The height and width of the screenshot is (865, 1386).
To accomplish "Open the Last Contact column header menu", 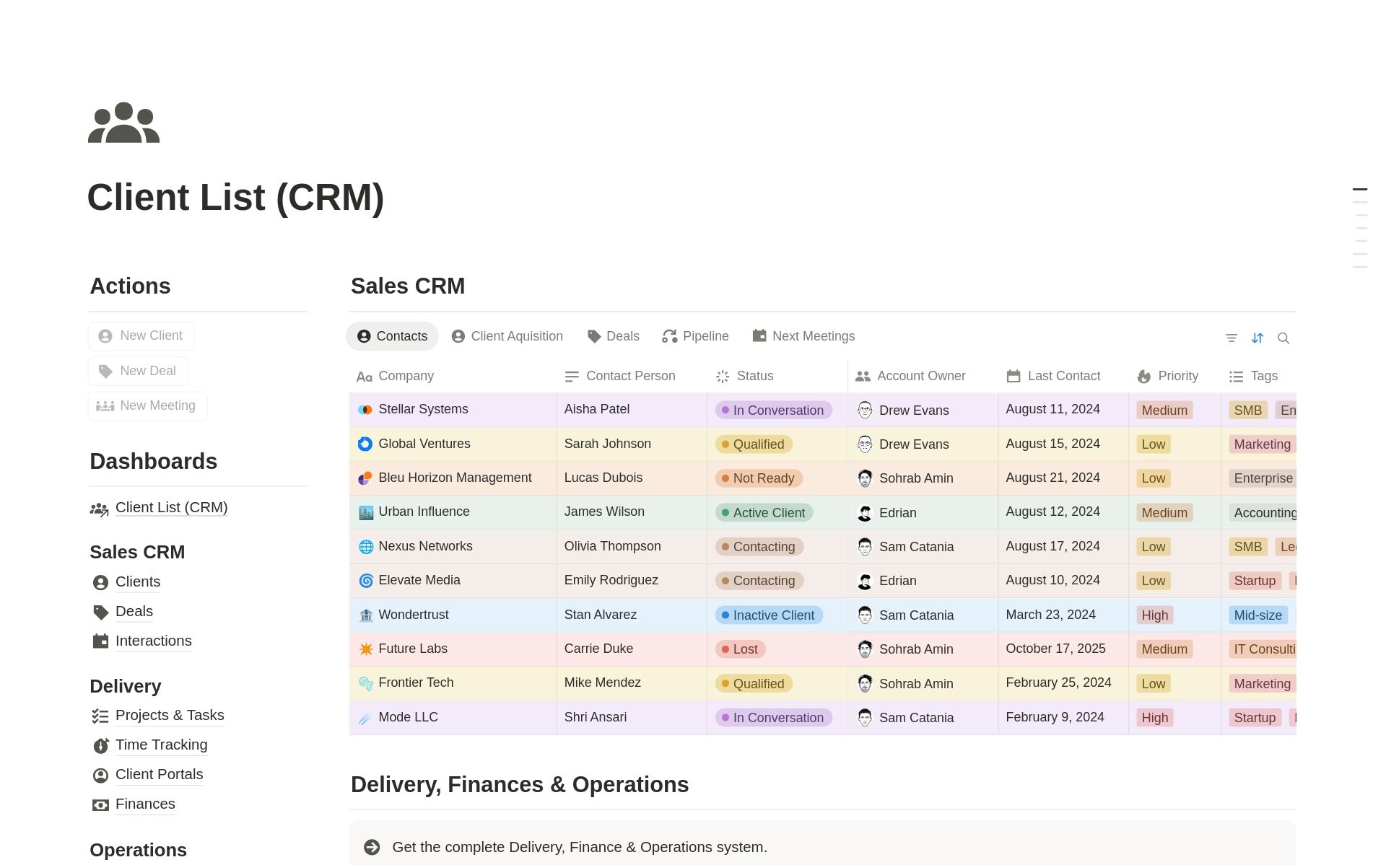I will [x=1063, y=376].
